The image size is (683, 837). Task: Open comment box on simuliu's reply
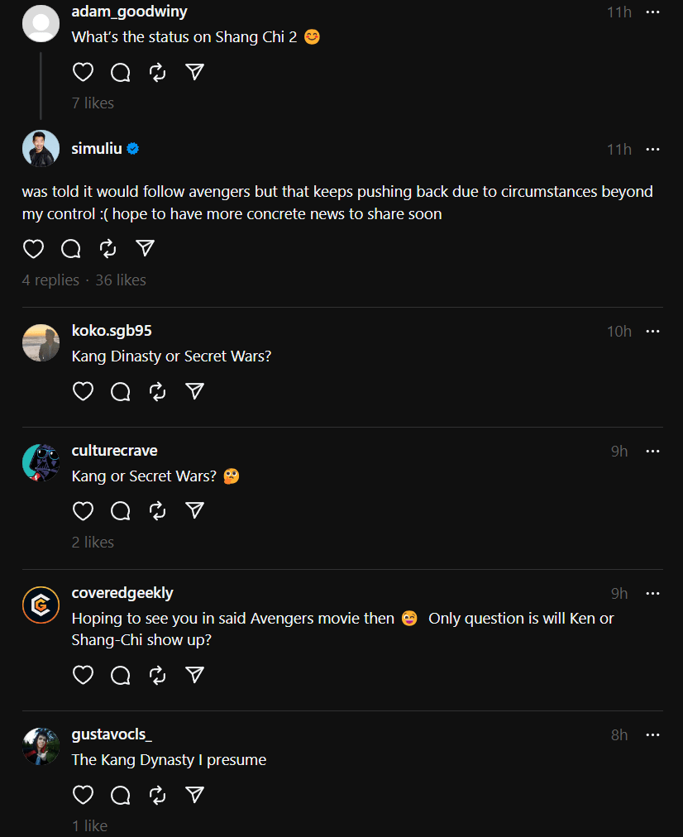(x=71, y=249)
